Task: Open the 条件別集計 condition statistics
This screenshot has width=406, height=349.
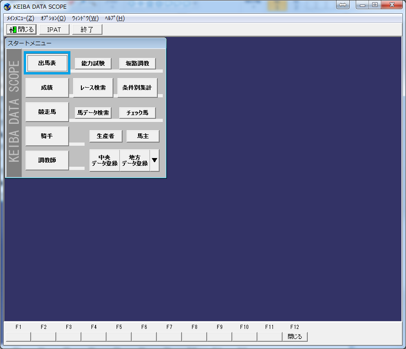Action: click(x=137, y=88)
